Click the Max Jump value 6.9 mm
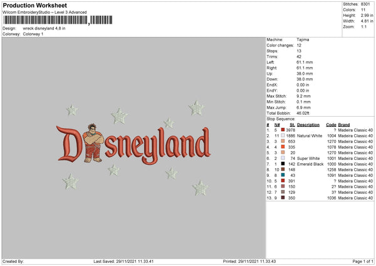Image resolution: width=376 pixels, height=266 pixels. [303, 107]
